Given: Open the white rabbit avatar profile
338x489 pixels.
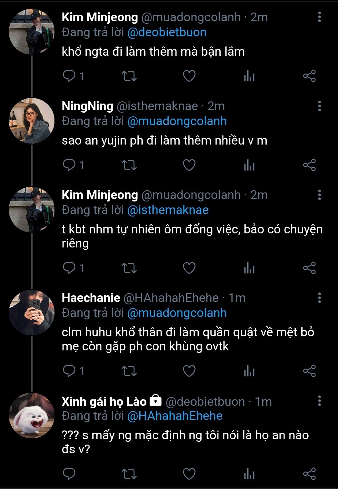Looking at the screenshot, I should pos(32,415).
